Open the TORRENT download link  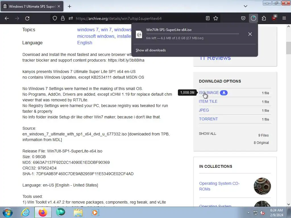[x=208, y=119]
